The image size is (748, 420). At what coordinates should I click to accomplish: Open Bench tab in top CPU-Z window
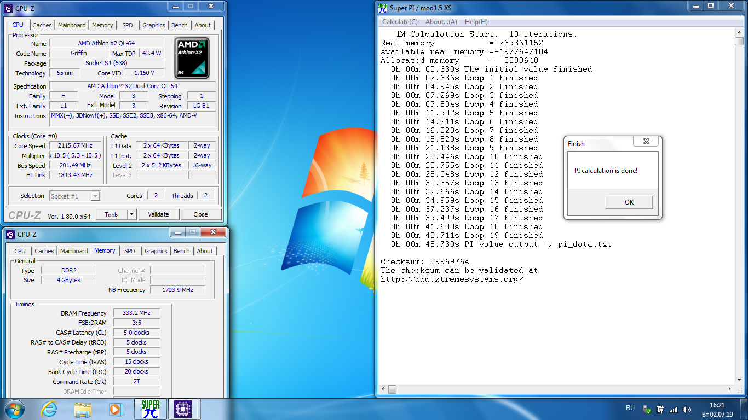coord(180,25)
